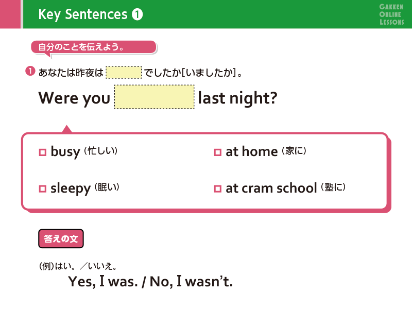Select the Key Sentences header title

click(x=82, y=15)
